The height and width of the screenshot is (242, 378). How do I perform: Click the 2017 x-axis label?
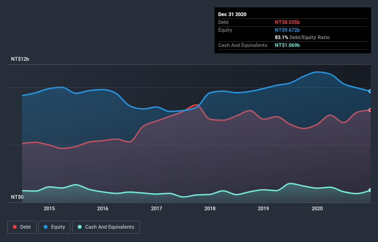[157, 208]
